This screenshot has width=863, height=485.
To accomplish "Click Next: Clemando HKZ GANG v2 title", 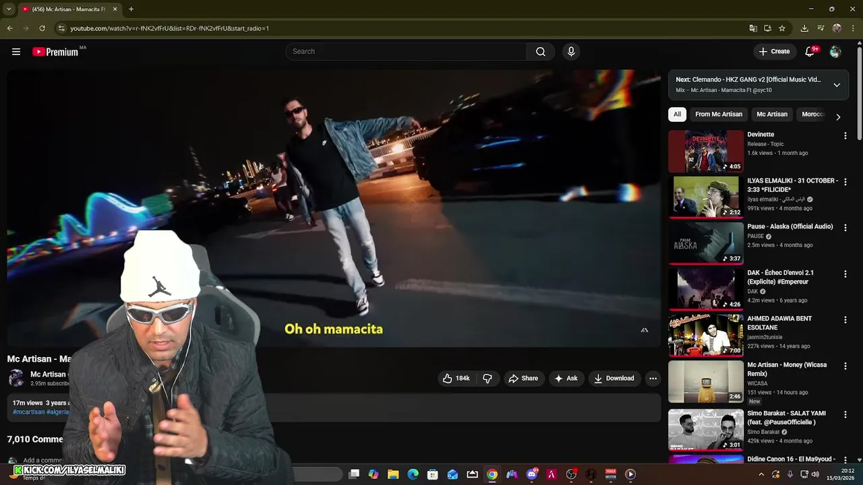I will 748,79.
